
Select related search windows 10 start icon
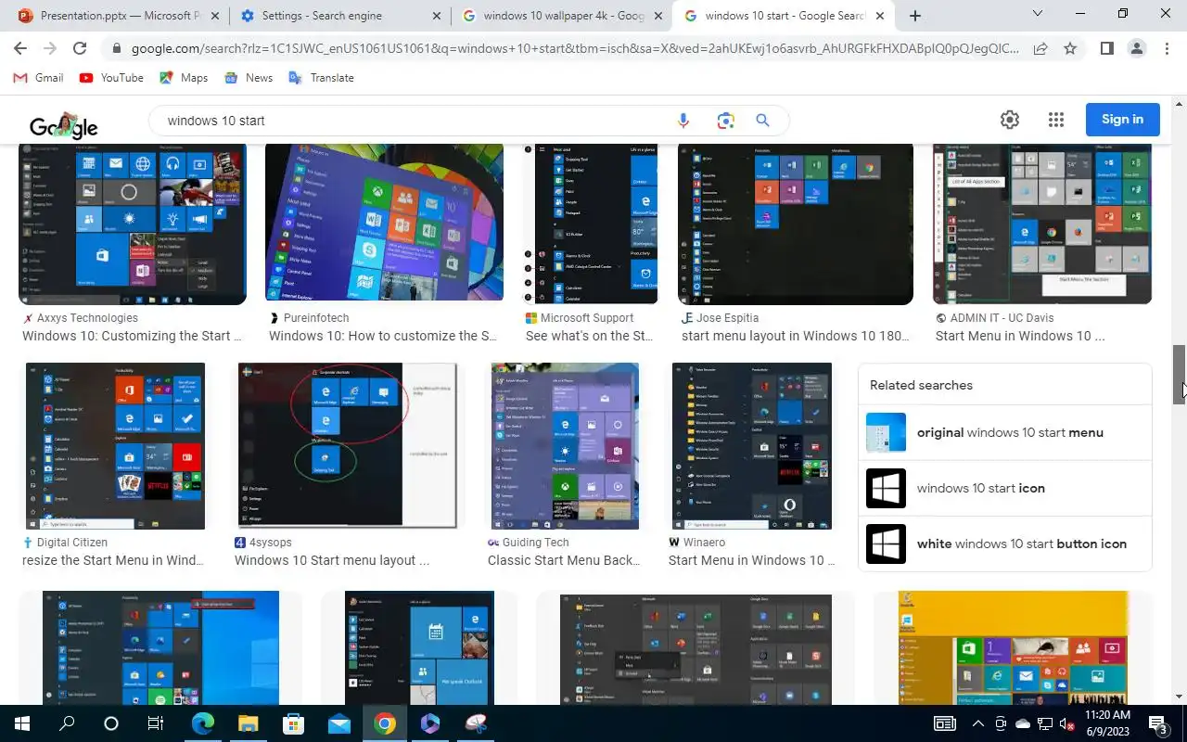[1005, 488]
